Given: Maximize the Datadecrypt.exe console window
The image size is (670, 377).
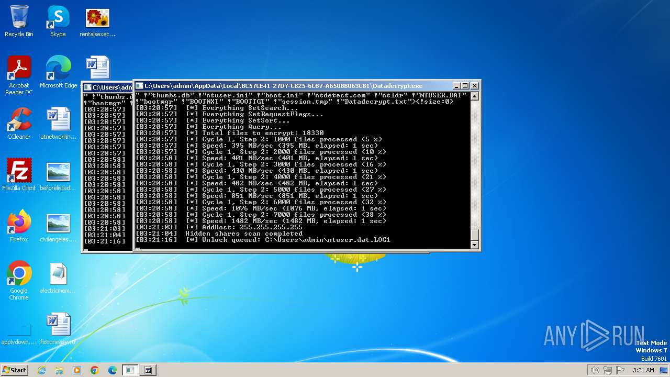Looking at the screenshot, I should (x=465, y=86).
